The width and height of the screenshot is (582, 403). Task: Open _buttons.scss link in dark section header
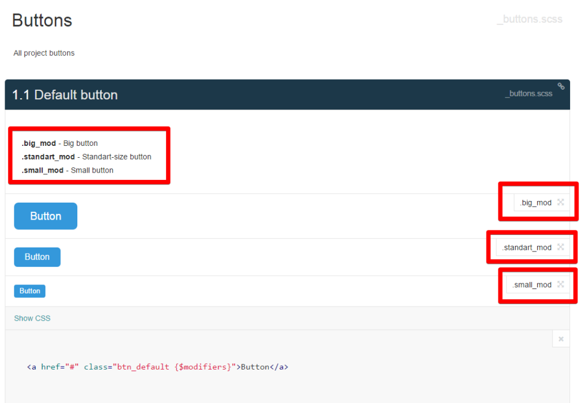[529, 94]
